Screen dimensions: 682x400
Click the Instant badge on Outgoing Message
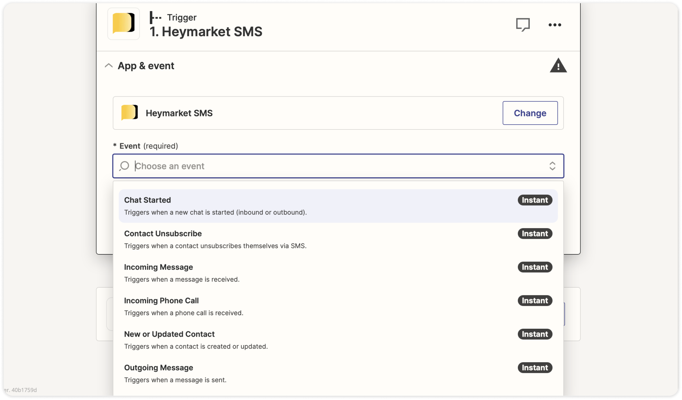[535, 368]
